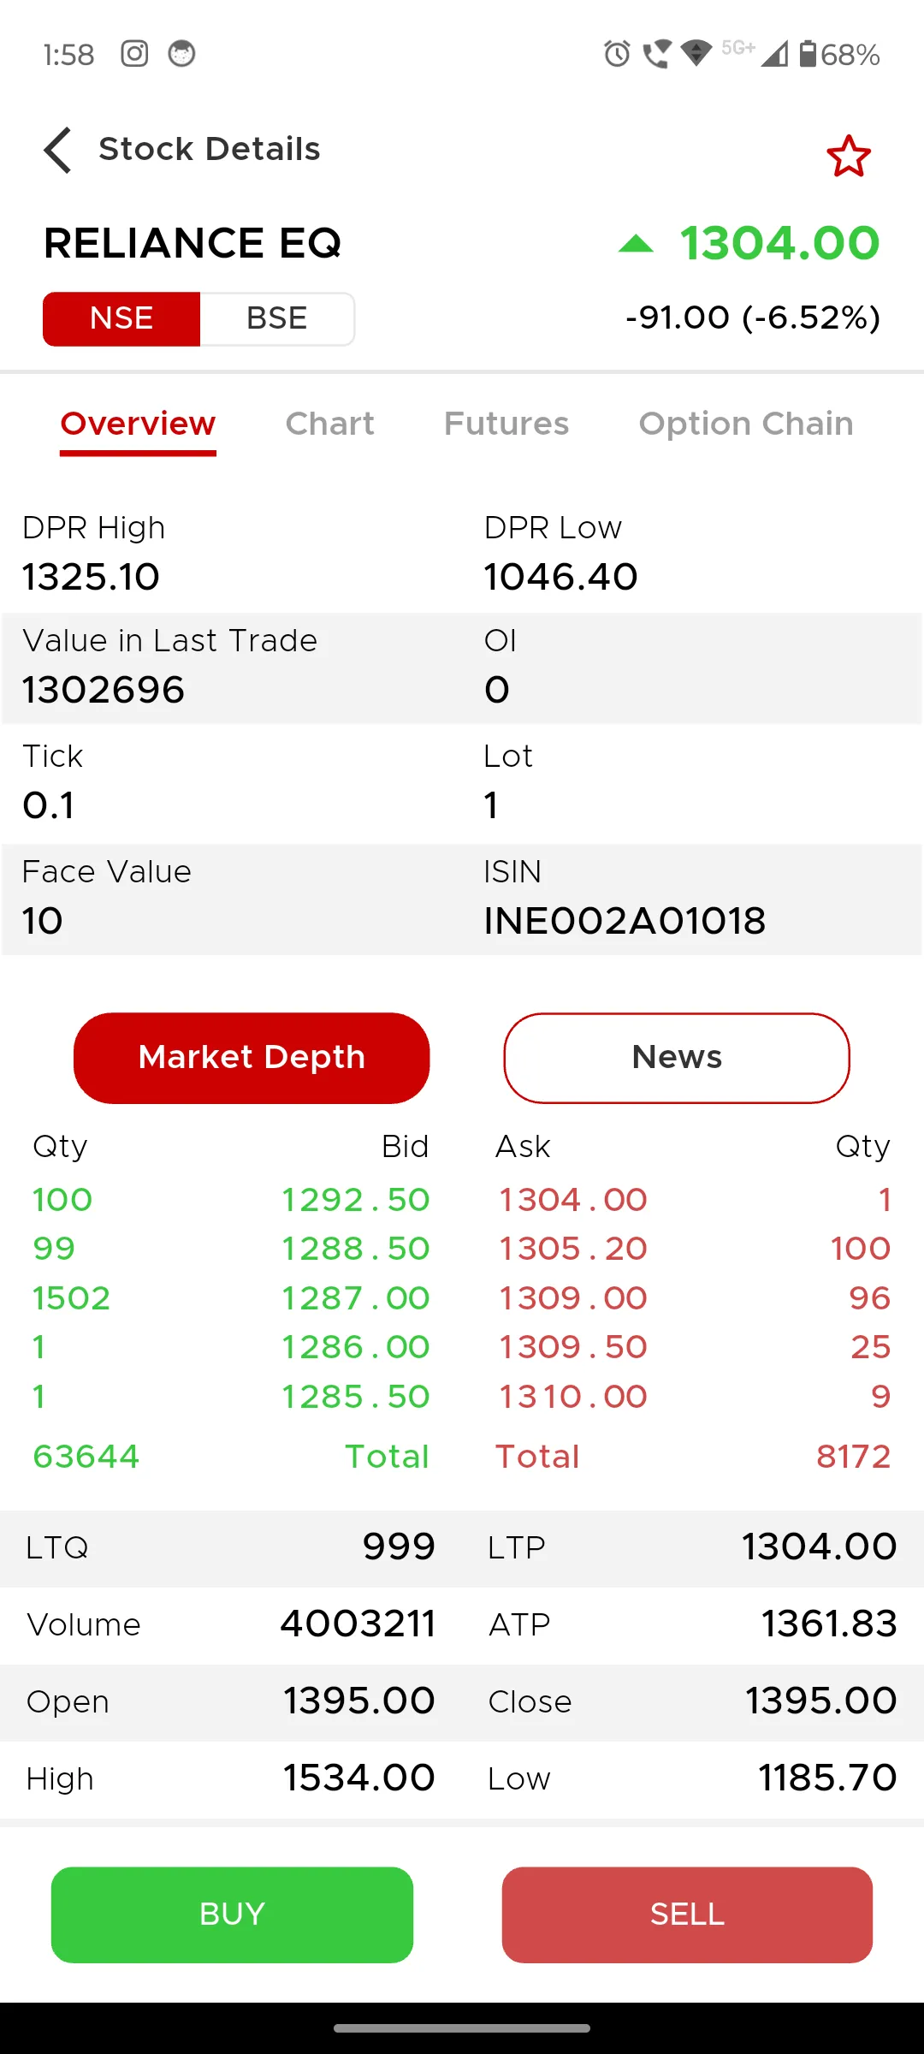The image size is (924, 2054).
Task: Tap the RELIANCE EQ stock name
Action: (x=192, y=243)
